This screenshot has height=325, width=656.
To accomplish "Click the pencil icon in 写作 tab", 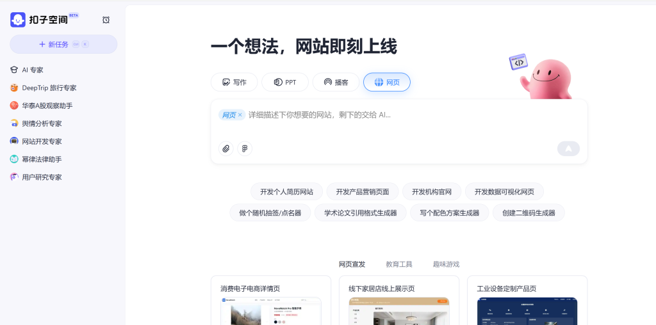I will pyautogui.click(x=226, y=83).
